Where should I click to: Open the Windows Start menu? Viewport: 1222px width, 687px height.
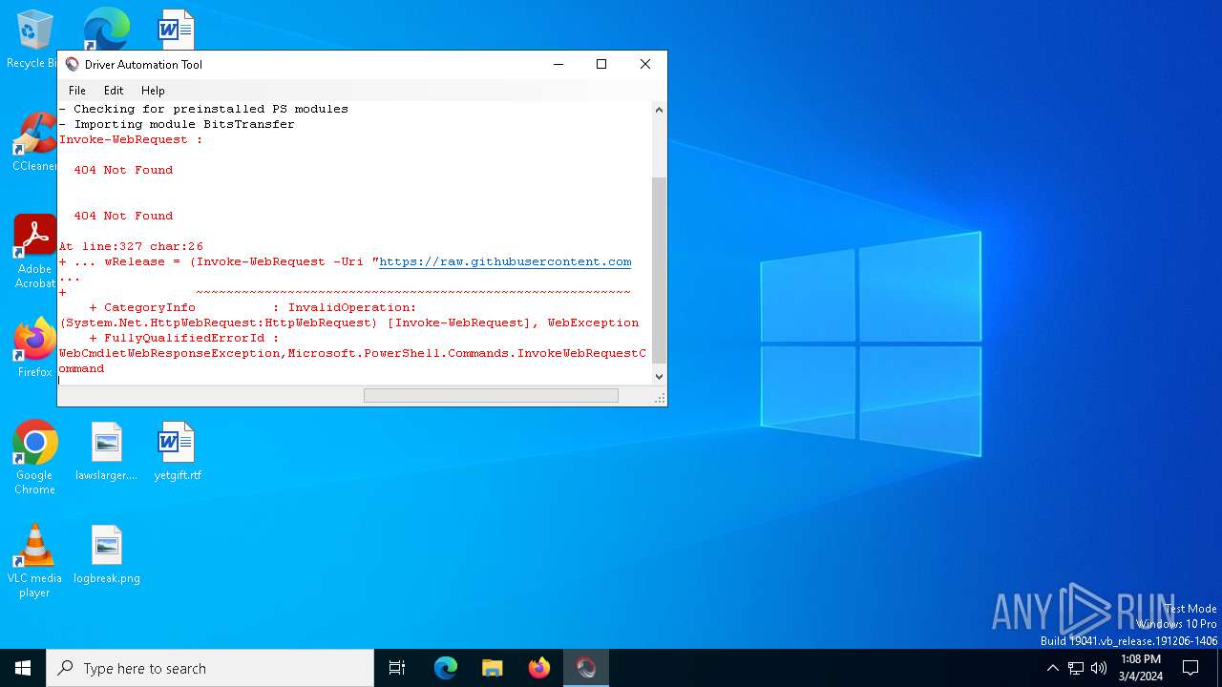[x=23, y=668]
